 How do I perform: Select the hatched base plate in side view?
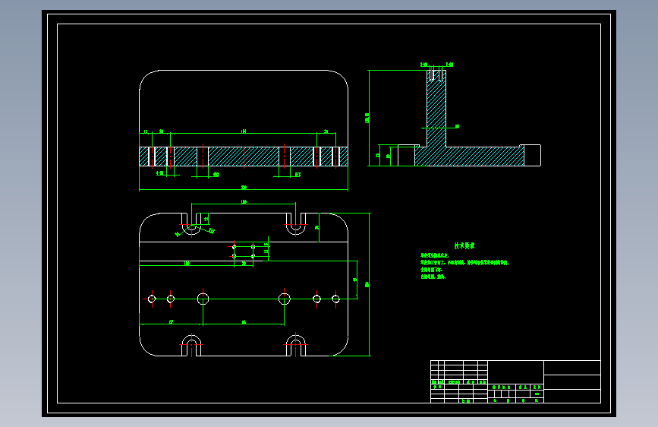coord(469,157)
